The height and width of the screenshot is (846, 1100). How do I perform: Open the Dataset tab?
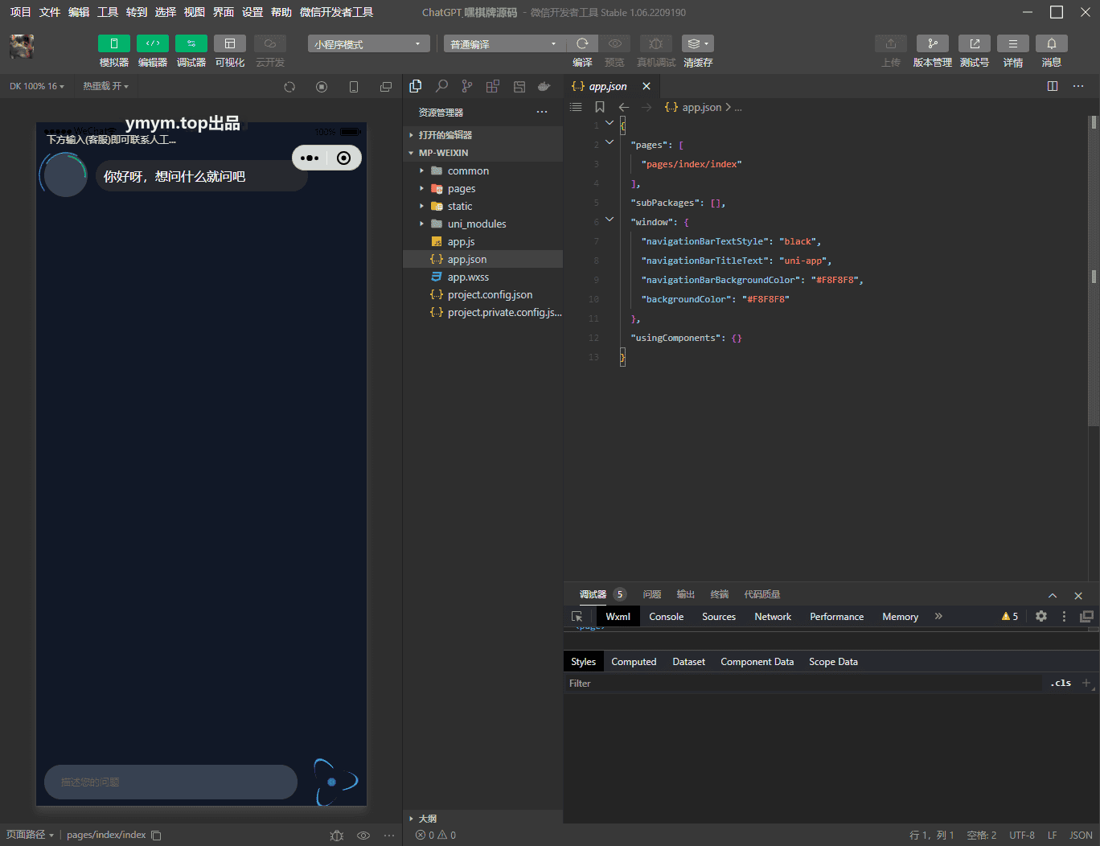688,662
